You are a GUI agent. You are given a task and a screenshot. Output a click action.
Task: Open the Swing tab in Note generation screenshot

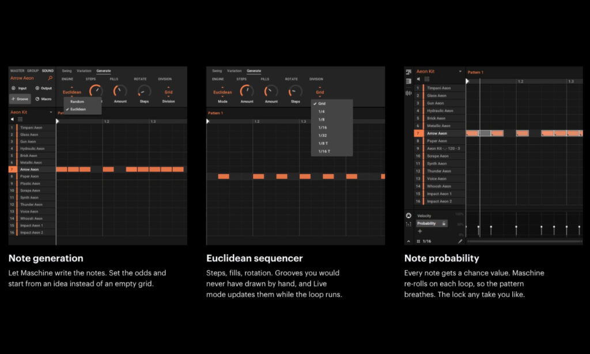click(67, 71)
